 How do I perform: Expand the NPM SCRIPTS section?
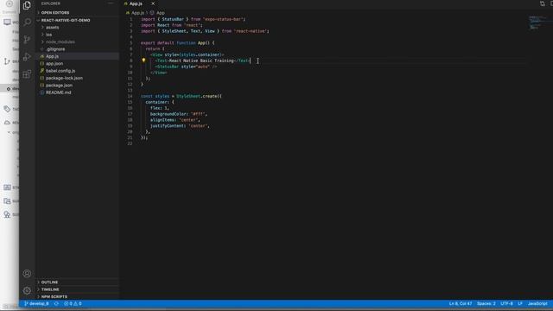[54, 296]
